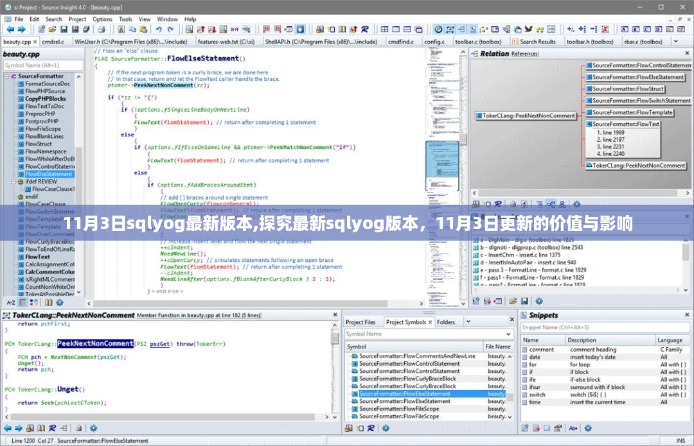This screenshot has width=694, height=446.
Task: Open context window settings gear
Action: tap(93, 428)
